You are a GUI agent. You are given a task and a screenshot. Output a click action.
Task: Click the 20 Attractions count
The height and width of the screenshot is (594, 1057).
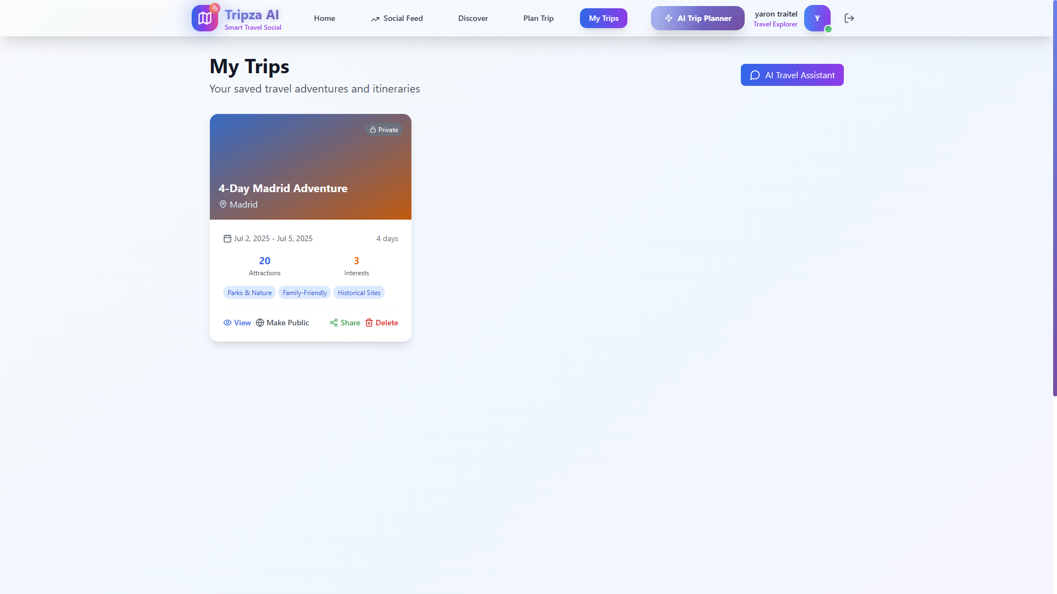[265, 266]
